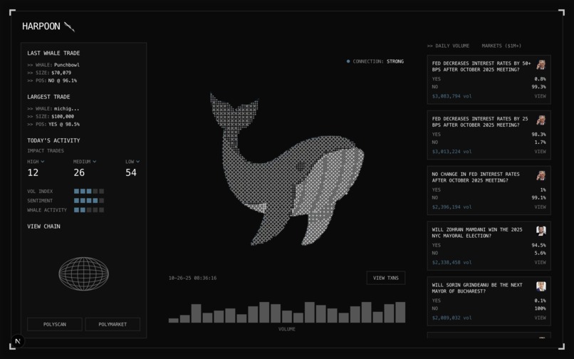The width and height of the screenshot is (574, 359).
Task: Click the Sorin Grindeanu market avatar
Action: tap(541, 286)
